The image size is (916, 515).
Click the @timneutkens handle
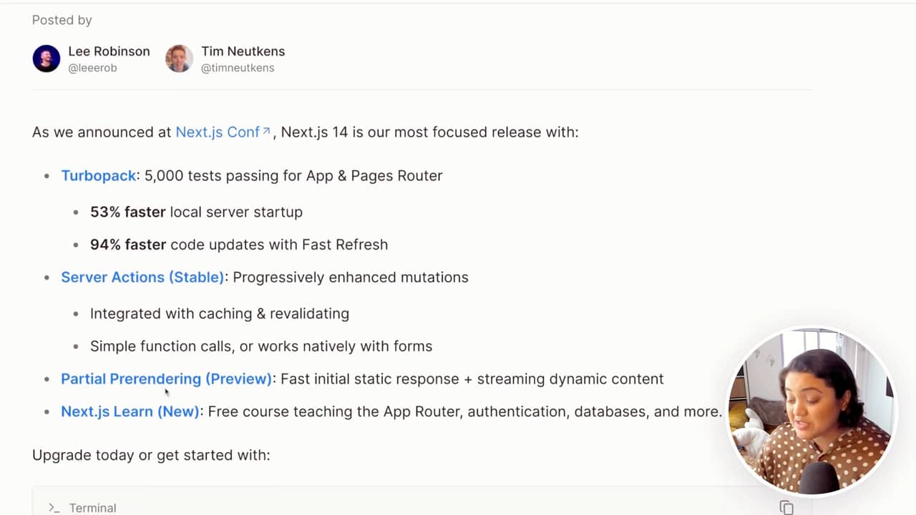click(238, 68)
